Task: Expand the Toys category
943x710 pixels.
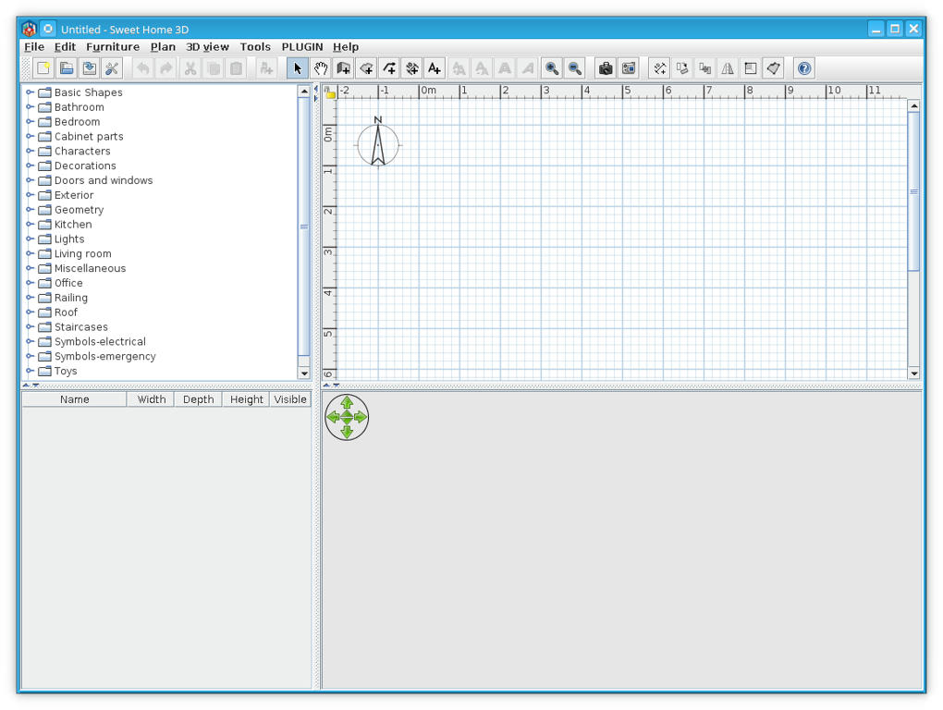Action: tap(30, 371)
